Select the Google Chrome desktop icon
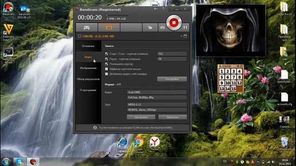This screenshot has width=296, height=166. tap(138, 145)
